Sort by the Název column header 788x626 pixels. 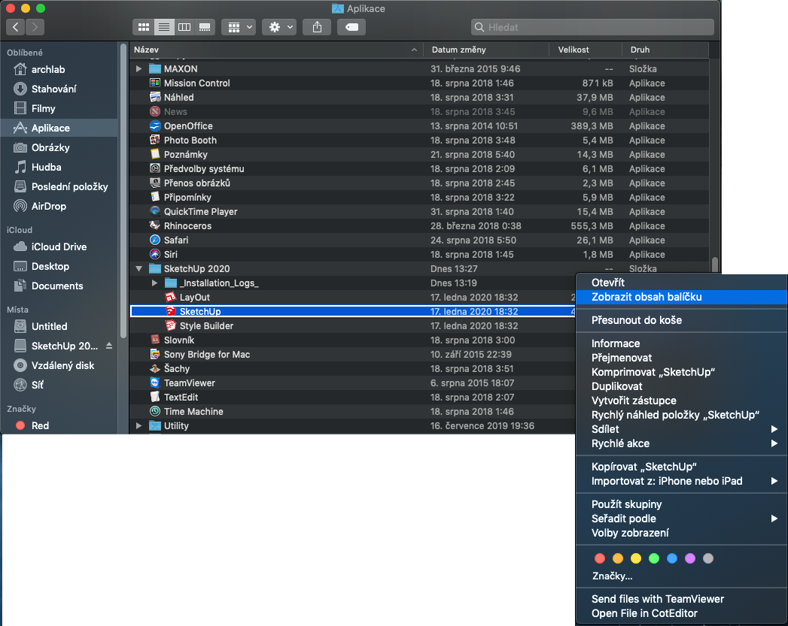[x=276, y=50]
